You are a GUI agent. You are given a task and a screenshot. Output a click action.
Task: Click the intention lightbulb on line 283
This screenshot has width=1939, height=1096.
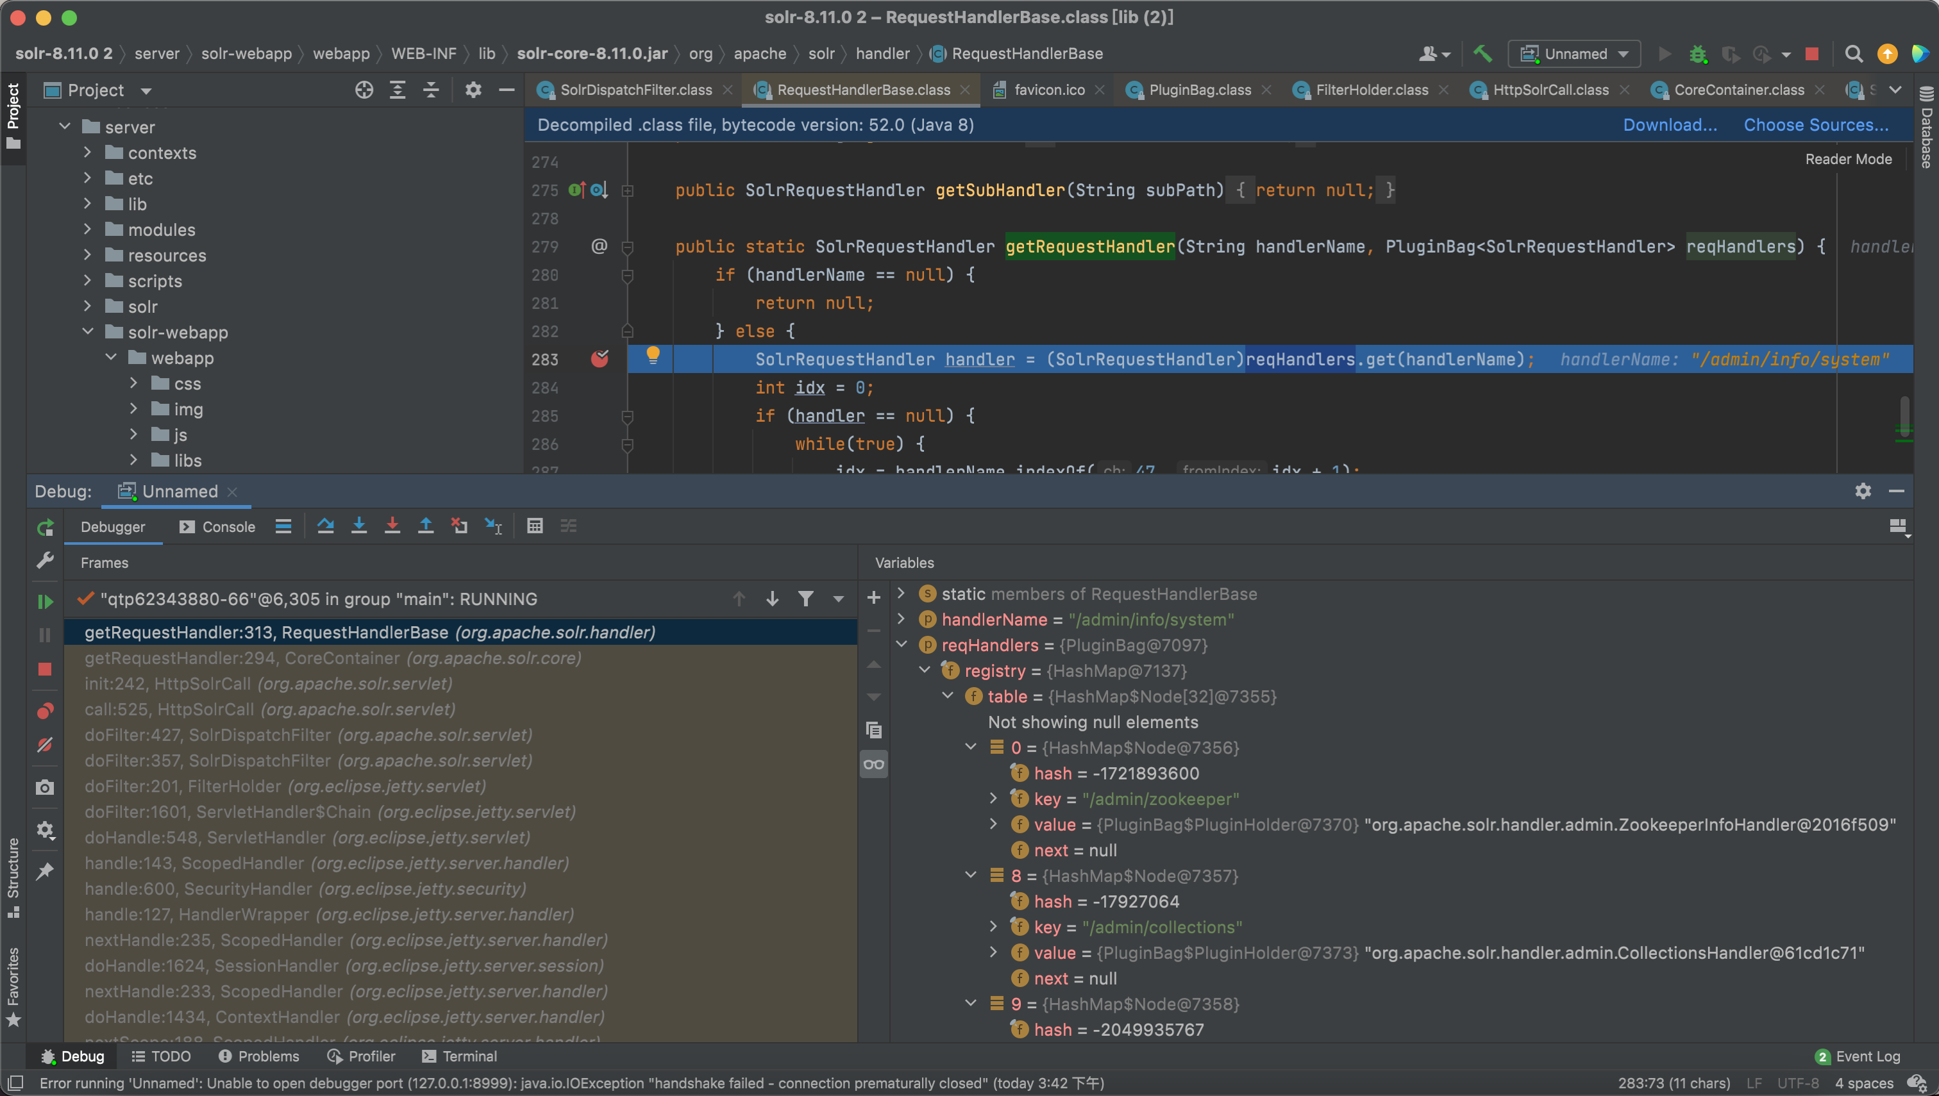[653, 355]
